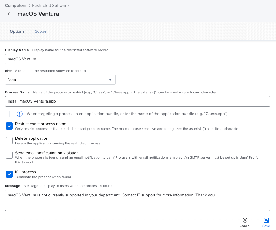This screenshot has height=230, width=276.
Task: Click the Cancel circle-x icon
Action: point(245,220)
